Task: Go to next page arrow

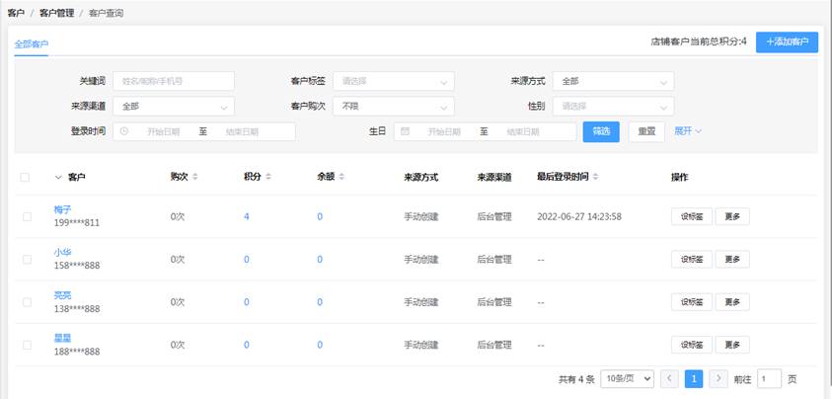Action: coord(719,379)
